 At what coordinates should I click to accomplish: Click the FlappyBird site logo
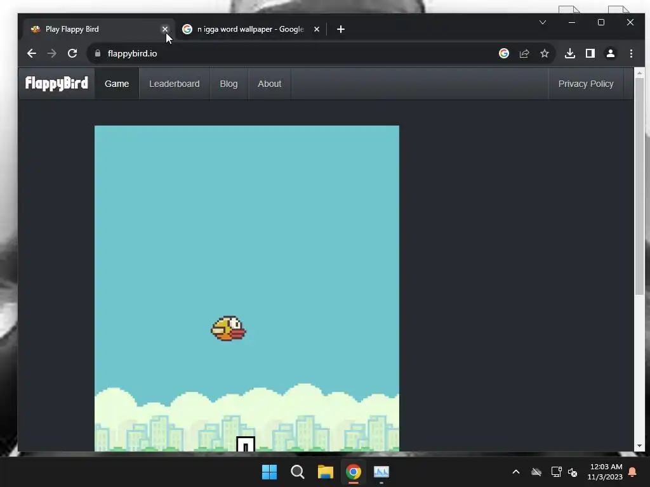[x=56, y=83]
